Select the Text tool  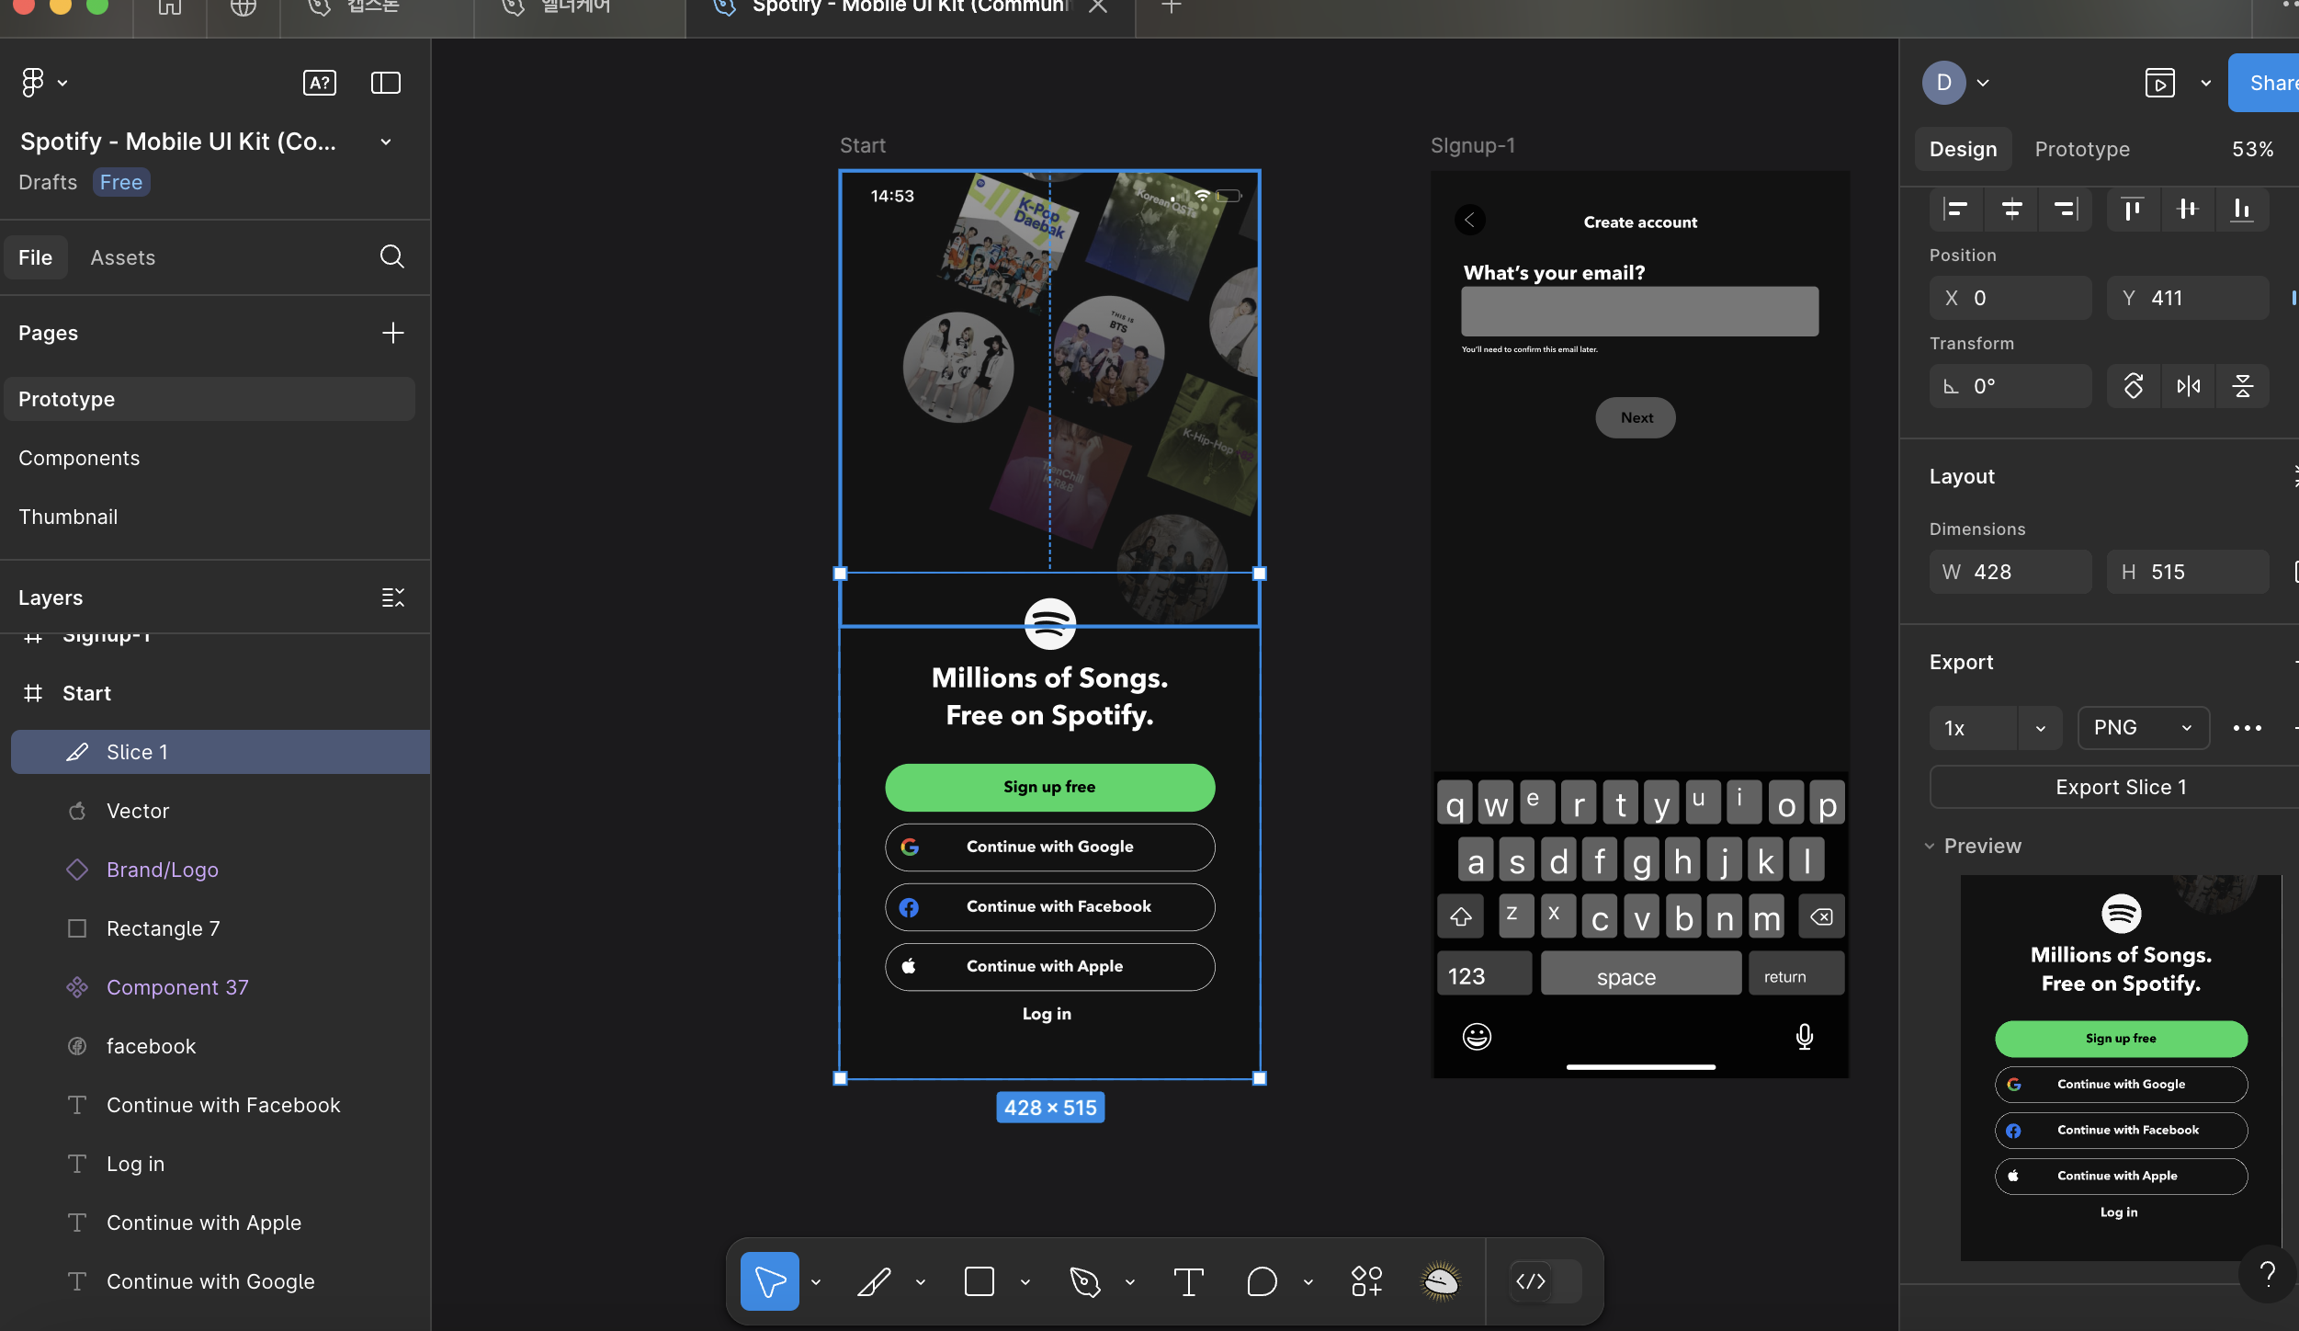1188,1280
